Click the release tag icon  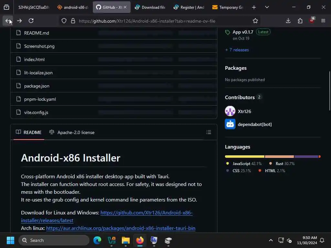[228, 32]
